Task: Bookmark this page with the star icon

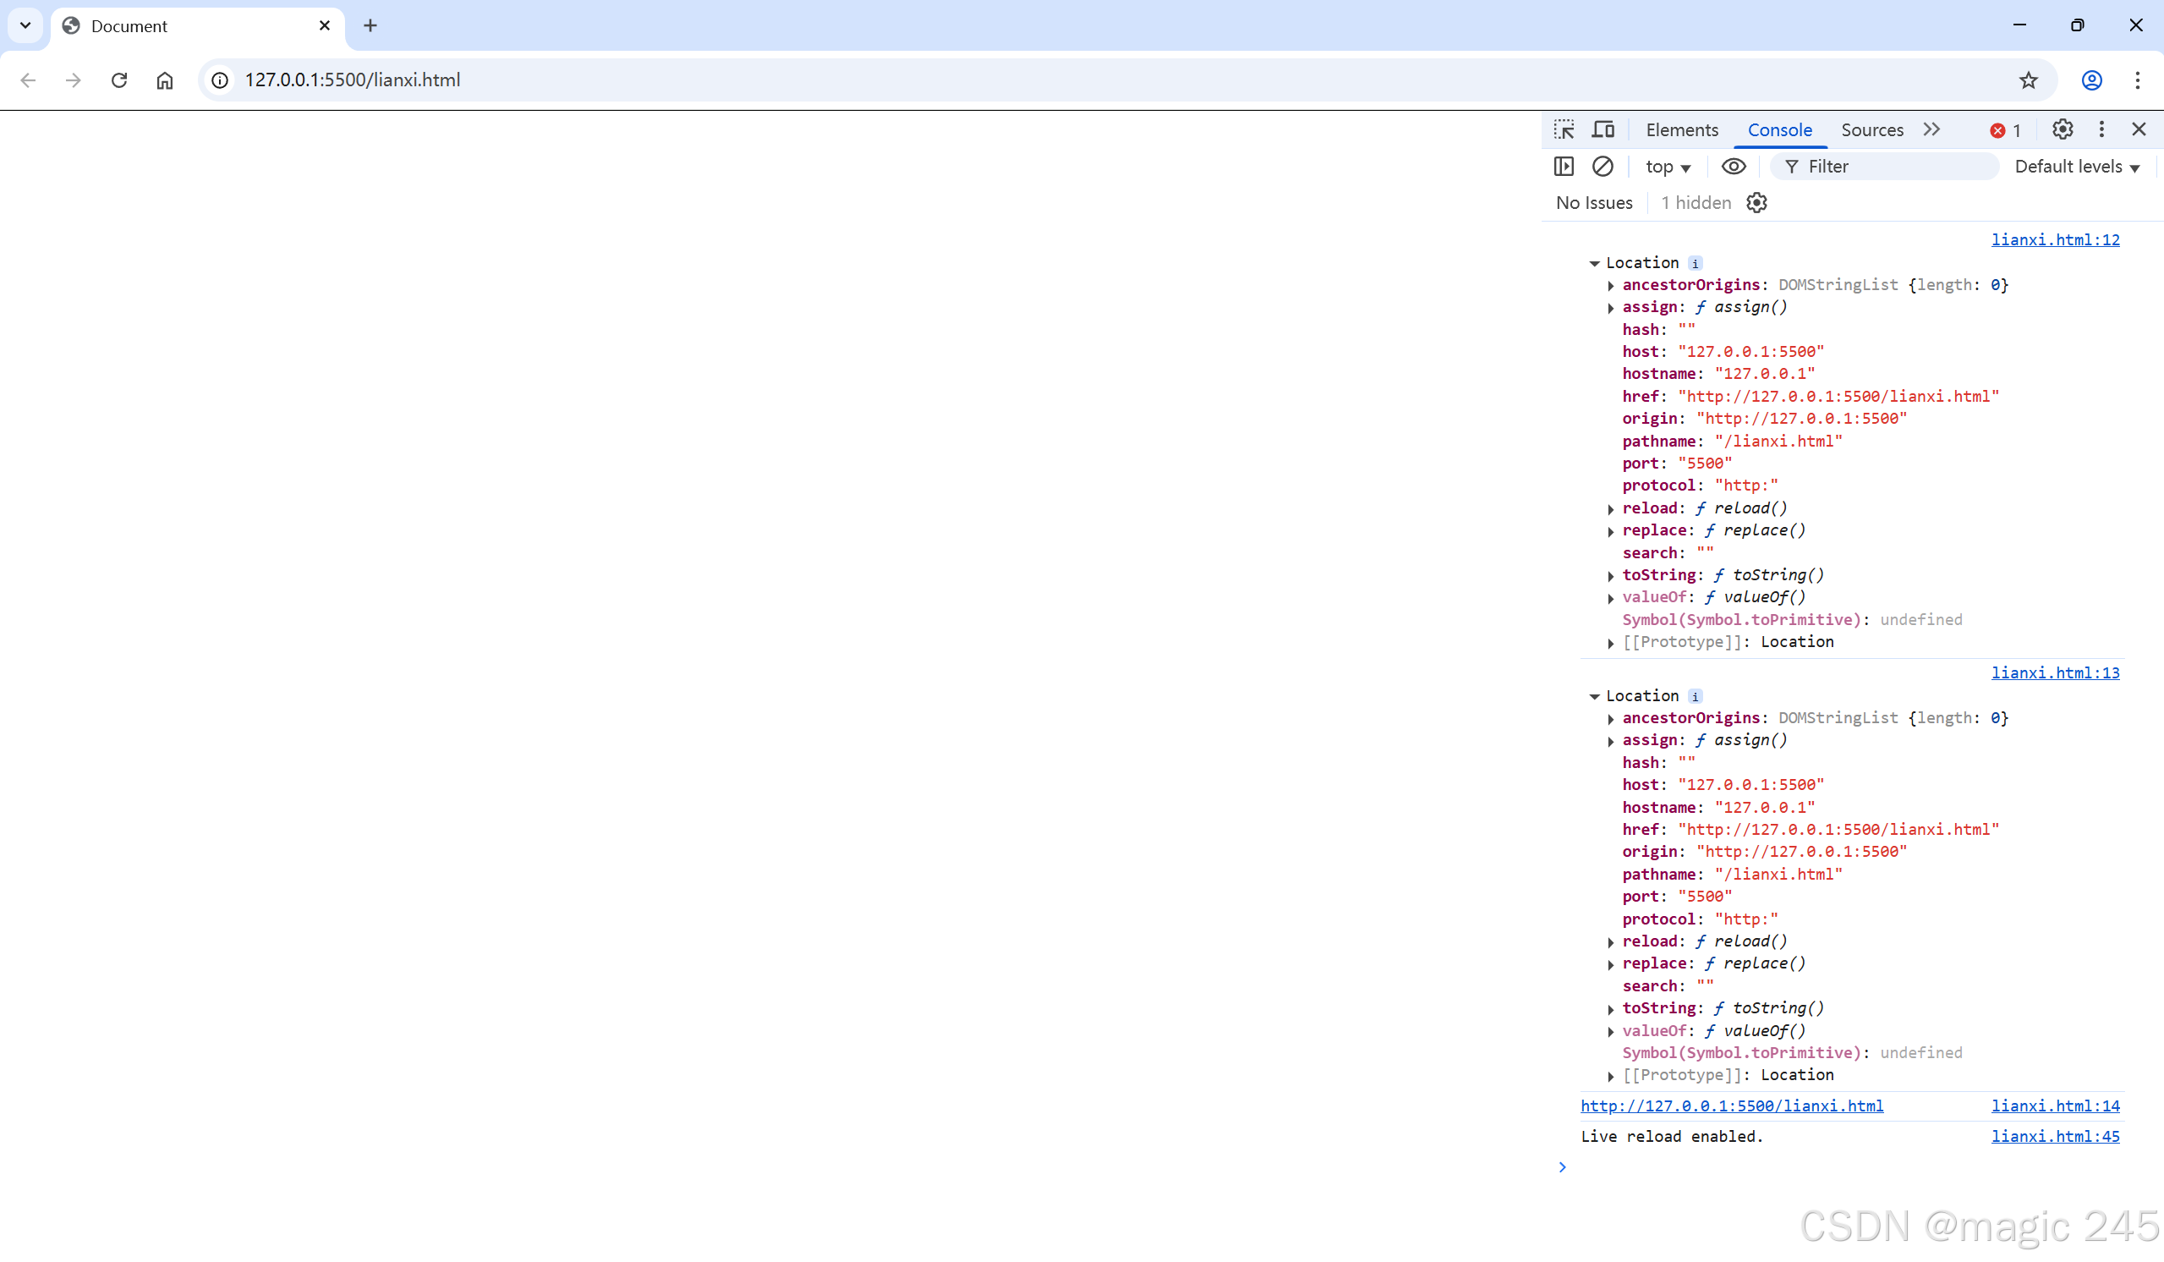Action: [2029, 80]
